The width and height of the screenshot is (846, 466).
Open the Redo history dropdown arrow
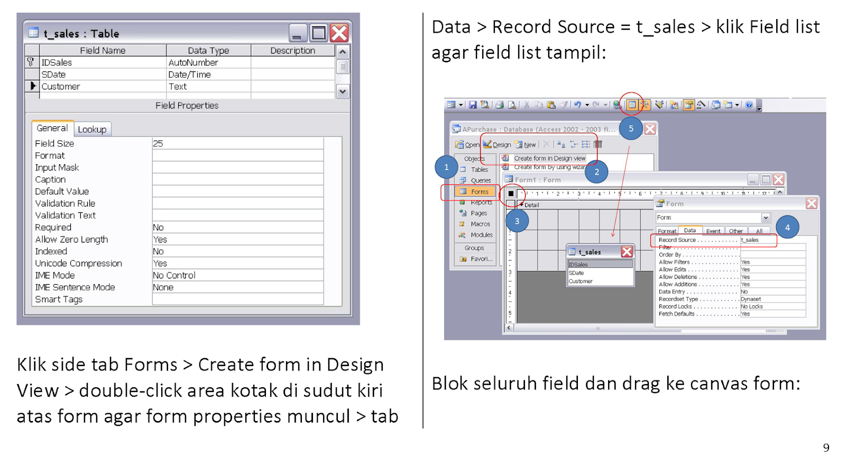[x=605, y=105]
